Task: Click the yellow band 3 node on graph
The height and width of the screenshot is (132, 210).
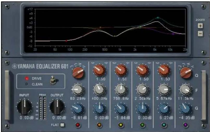Action: [115, 36]
